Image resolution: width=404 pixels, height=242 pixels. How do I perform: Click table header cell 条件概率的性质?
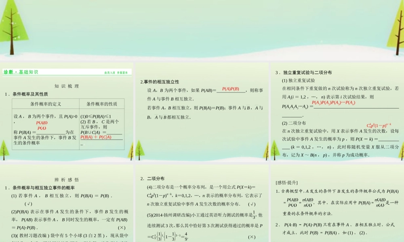click(x=102, y=104)
